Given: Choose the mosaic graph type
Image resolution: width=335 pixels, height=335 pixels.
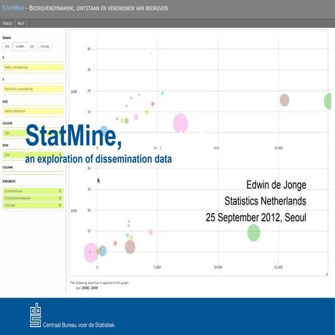Looking at the screenshot, I should [45, 46].
